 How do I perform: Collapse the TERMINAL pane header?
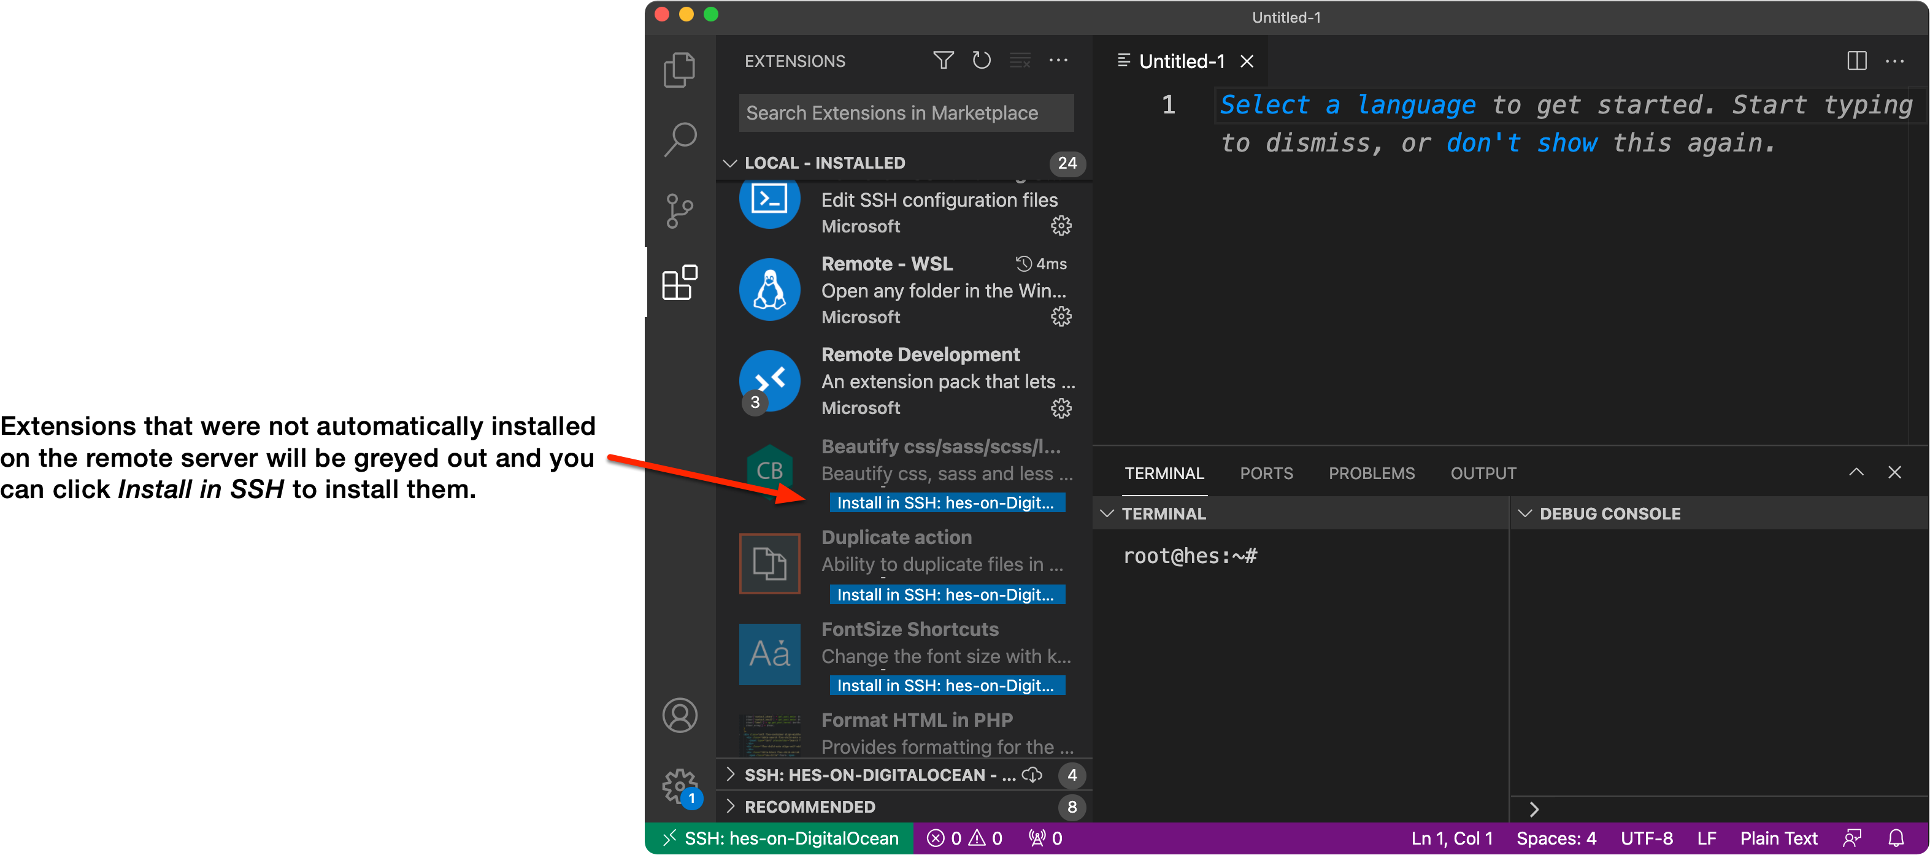click(x=1300, y=513)
